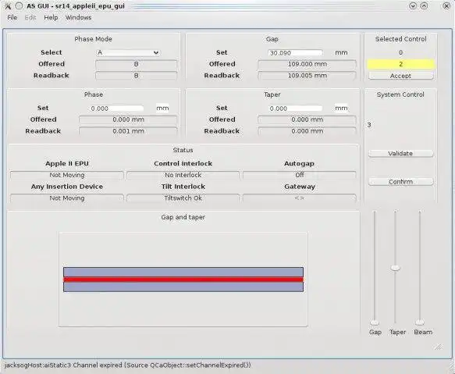
Task: Expand the Phase Mode Select dropdown
Action: click(128, 52)
